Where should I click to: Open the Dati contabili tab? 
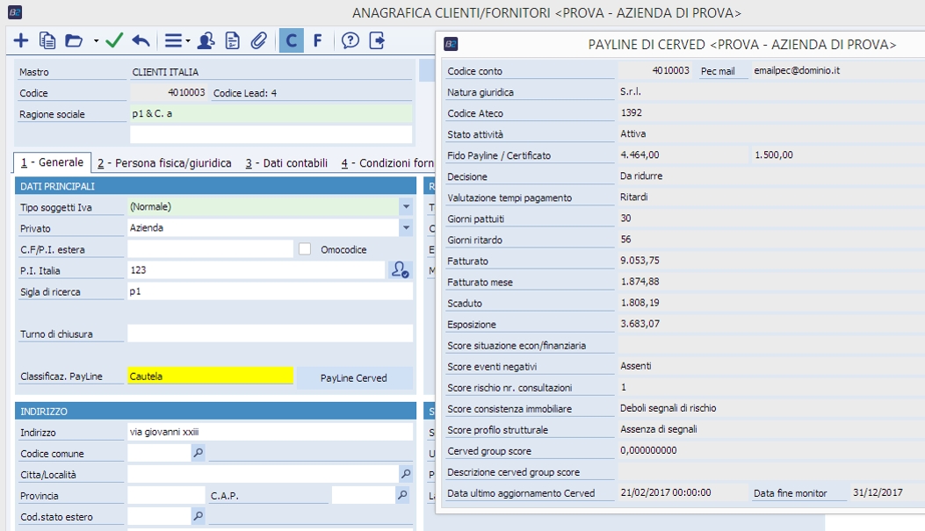(286, 163)
